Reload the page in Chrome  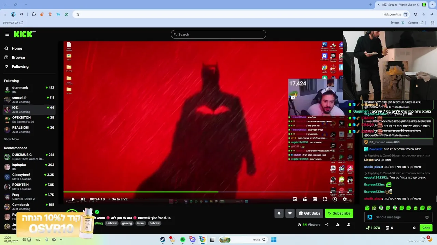tap(415, 14)
